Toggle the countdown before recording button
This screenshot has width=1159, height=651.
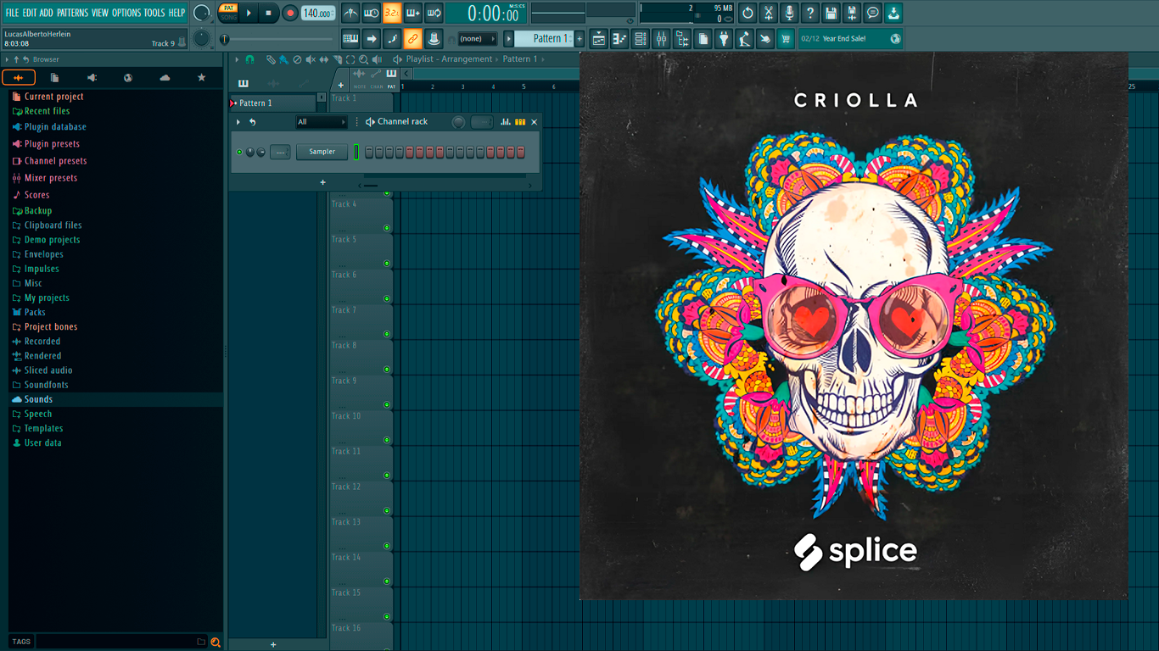coord(391,13)
